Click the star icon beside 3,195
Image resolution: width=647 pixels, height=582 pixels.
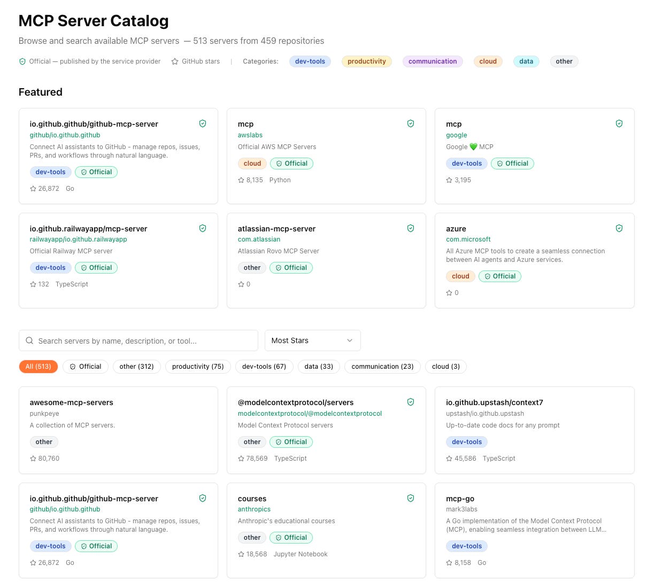click(449, 180)
